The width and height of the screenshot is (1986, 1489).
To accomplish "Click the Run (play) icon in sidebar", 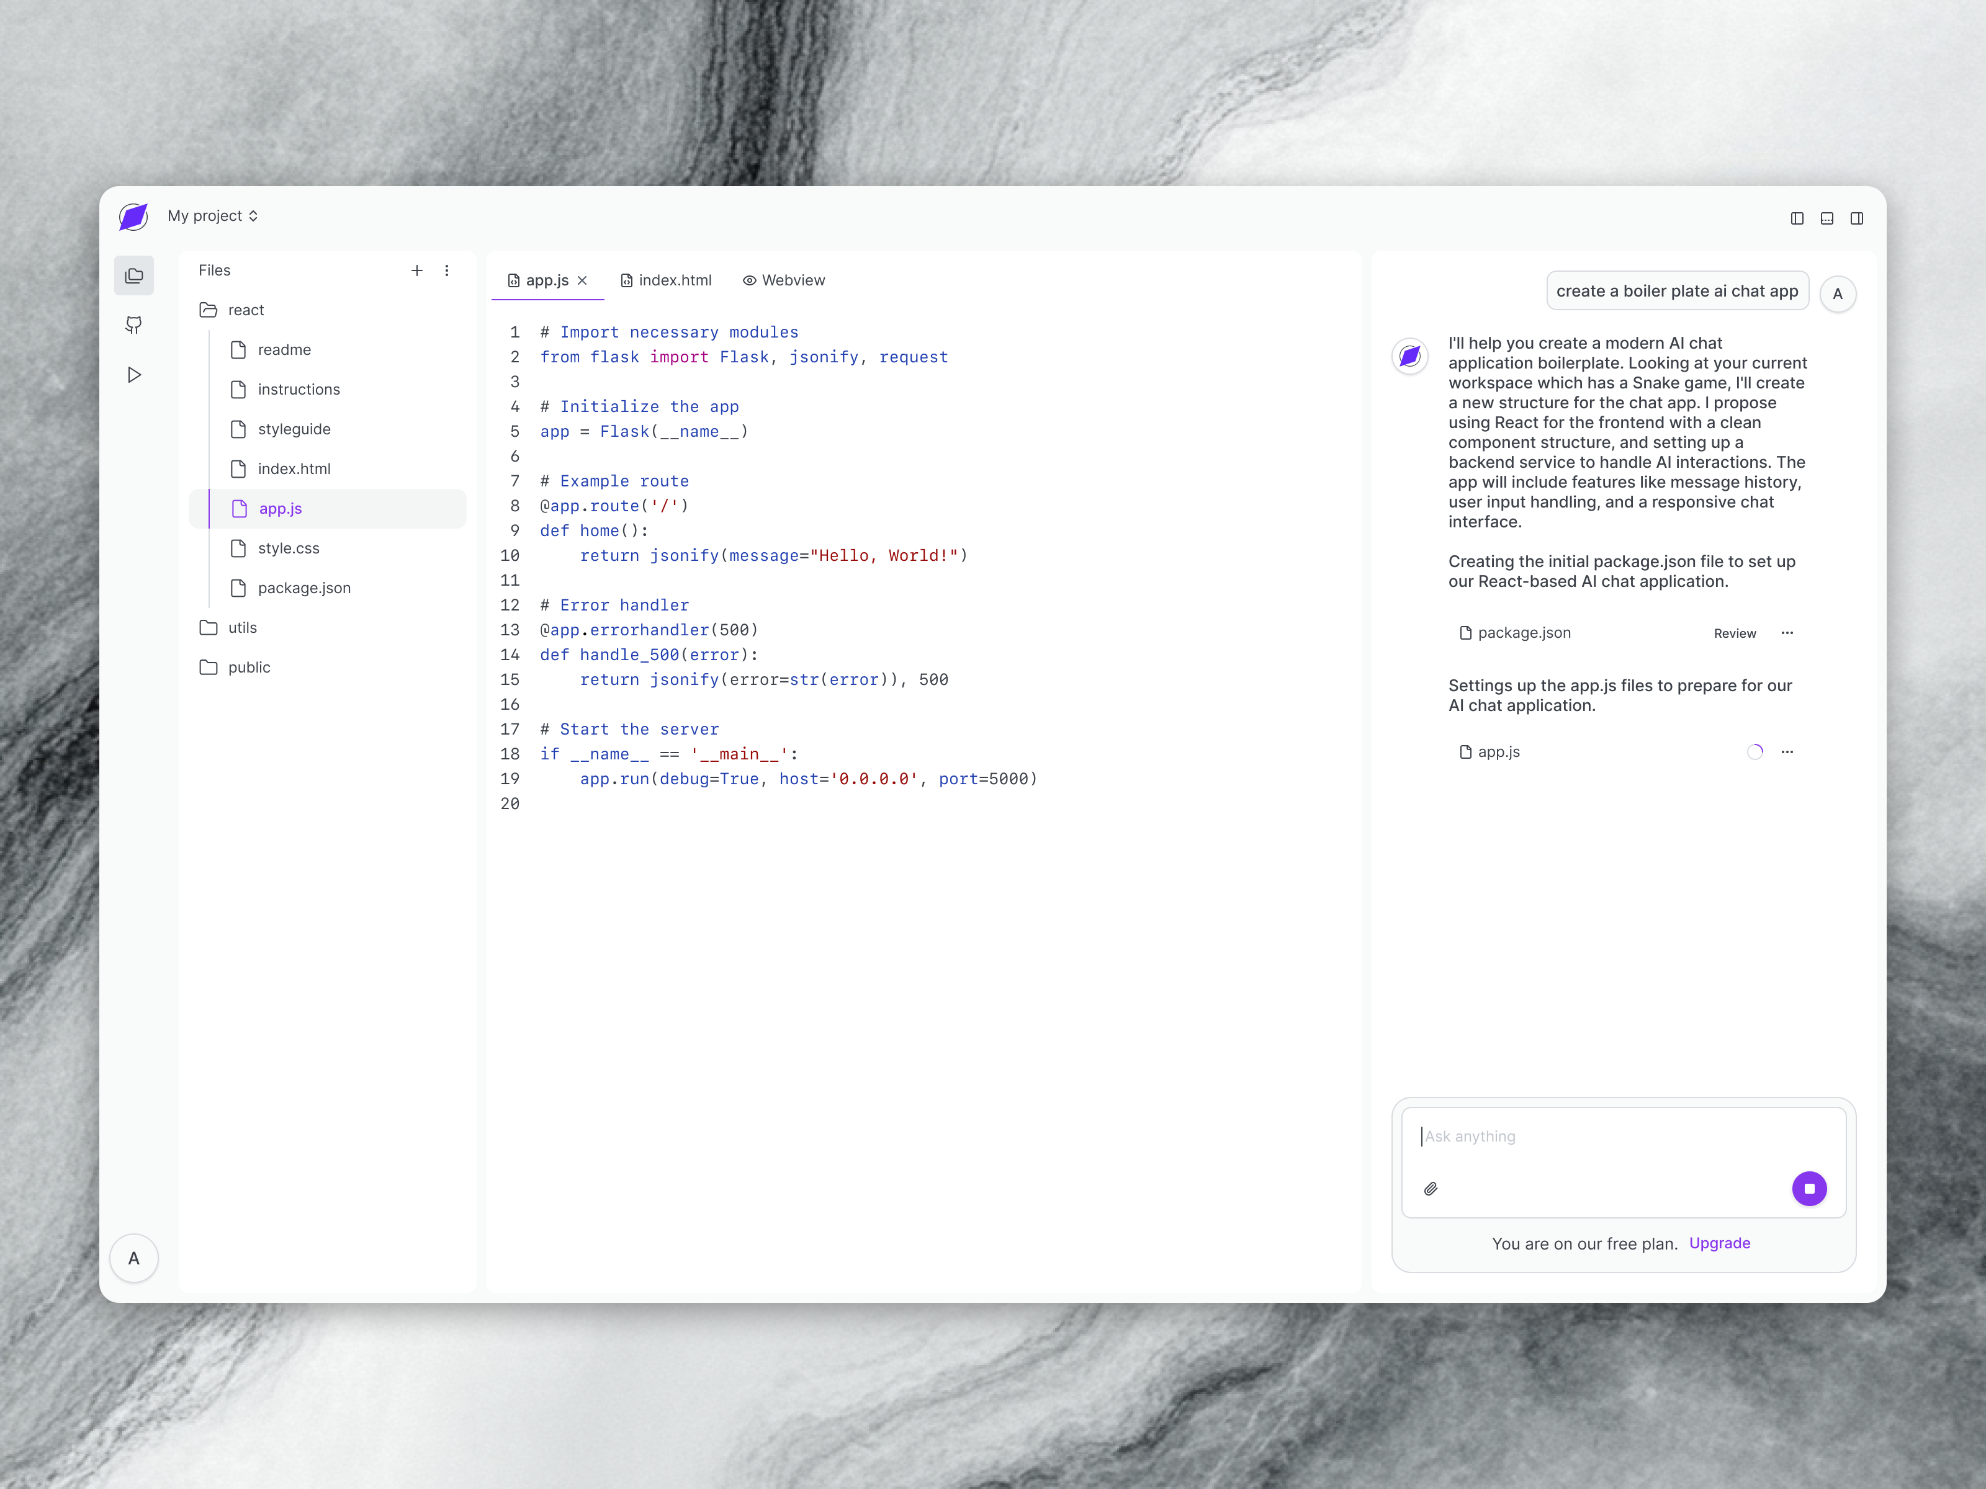I will [x=134, y=374].
